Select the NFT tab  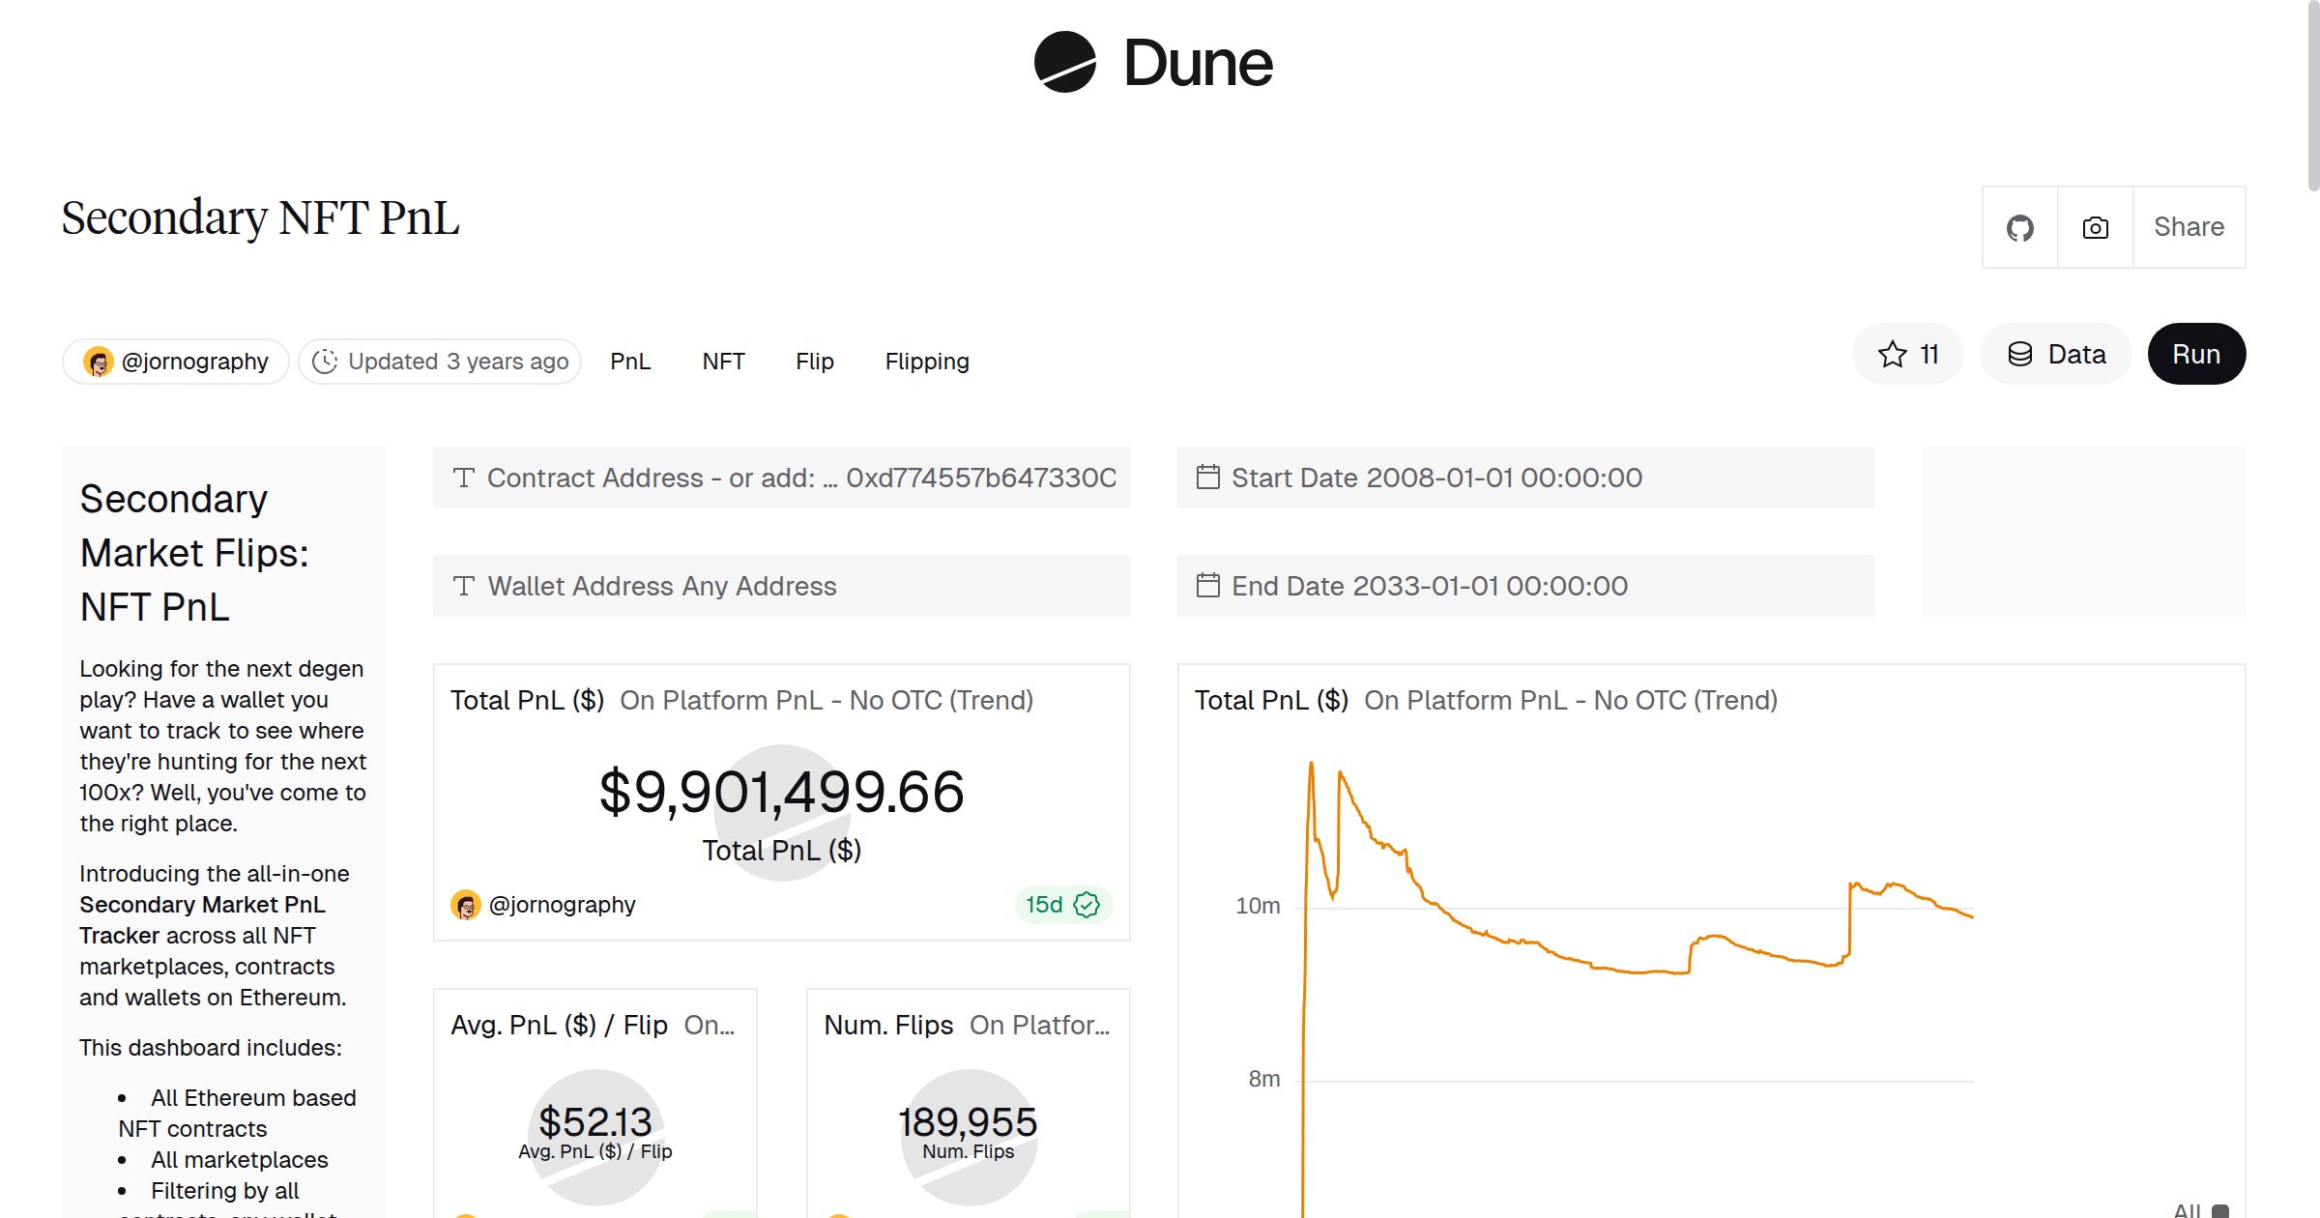coord(723,362)
